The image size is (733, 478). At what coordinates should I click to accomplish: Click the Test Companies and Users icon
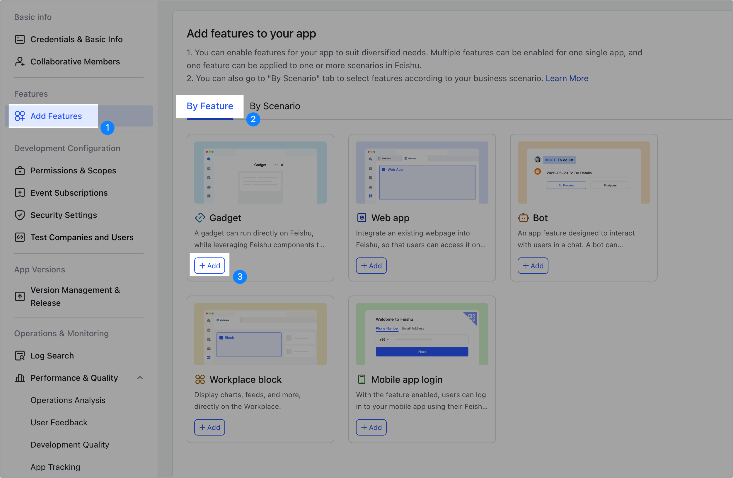click(20, 237)
